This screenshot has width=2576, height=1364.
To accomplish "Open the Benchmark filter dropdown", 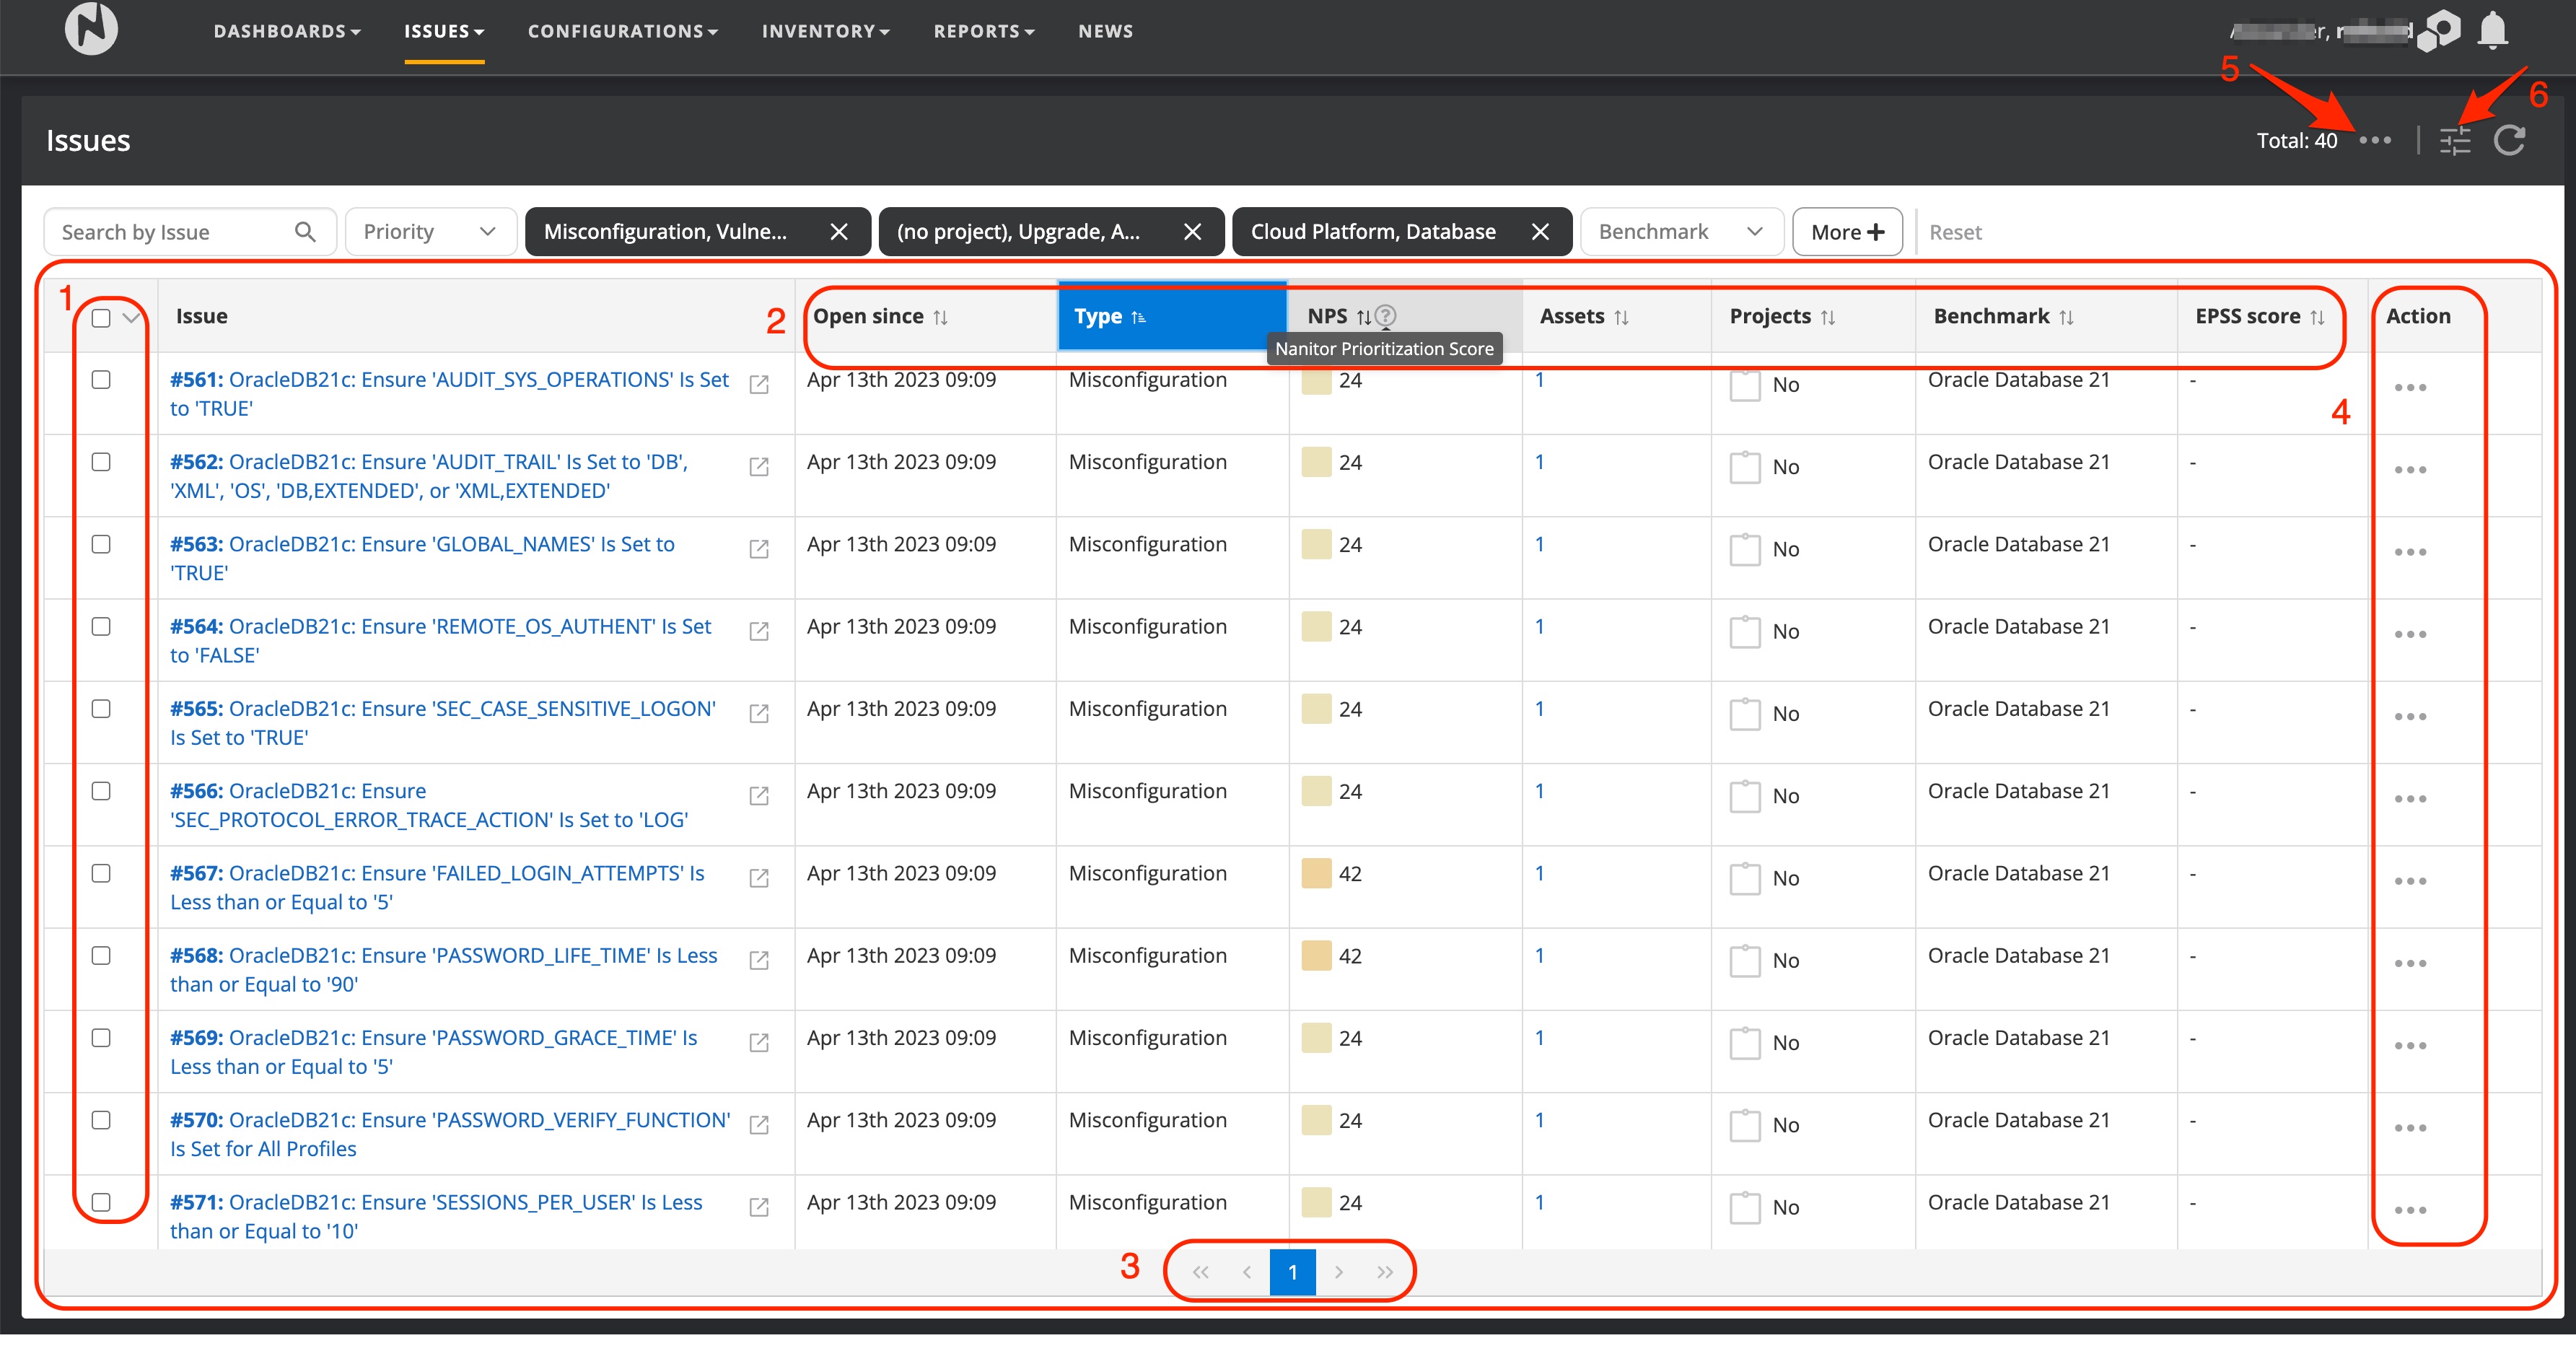I will (x=1681, y=232).
